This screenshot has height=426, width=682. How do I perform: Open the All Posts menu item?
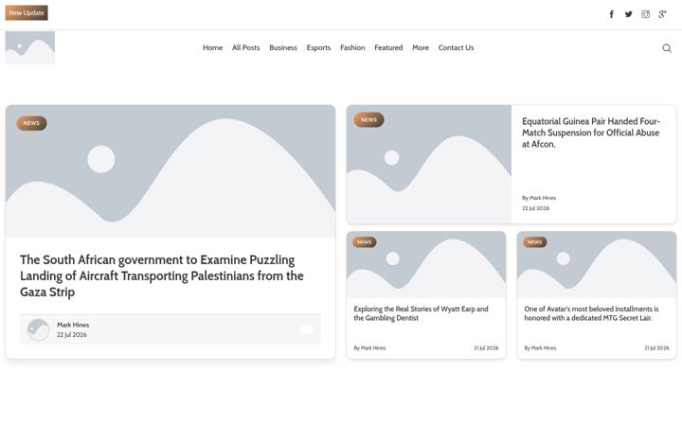[245, 48]
